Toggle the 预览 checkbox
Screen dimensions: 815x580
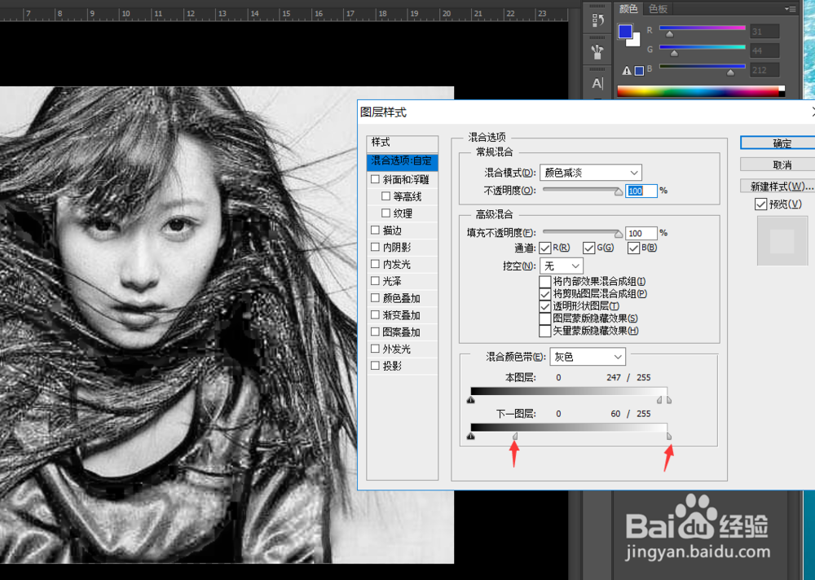(x=761, y=204)
